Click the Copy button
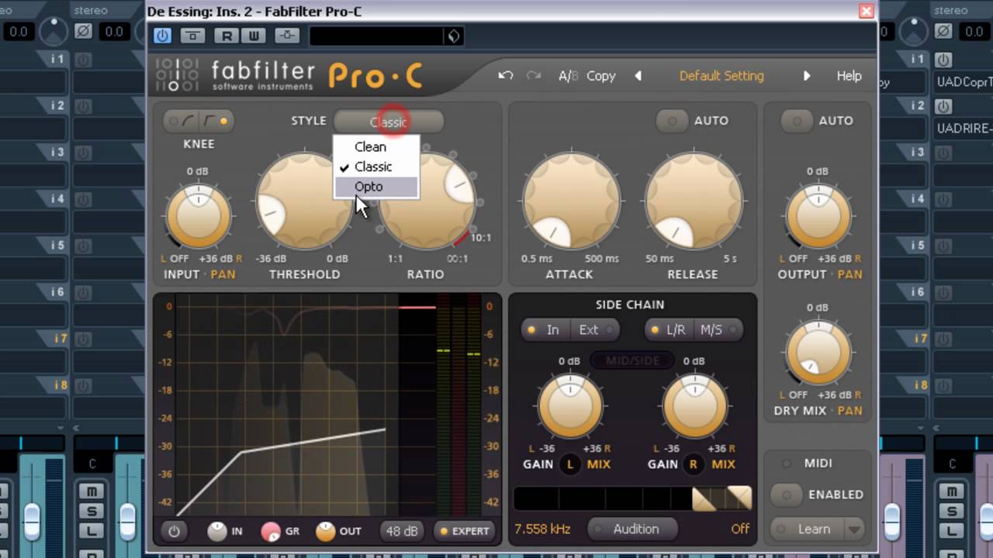Image resolution: width=993 pixels, height=558 pixels. (601, 76)
